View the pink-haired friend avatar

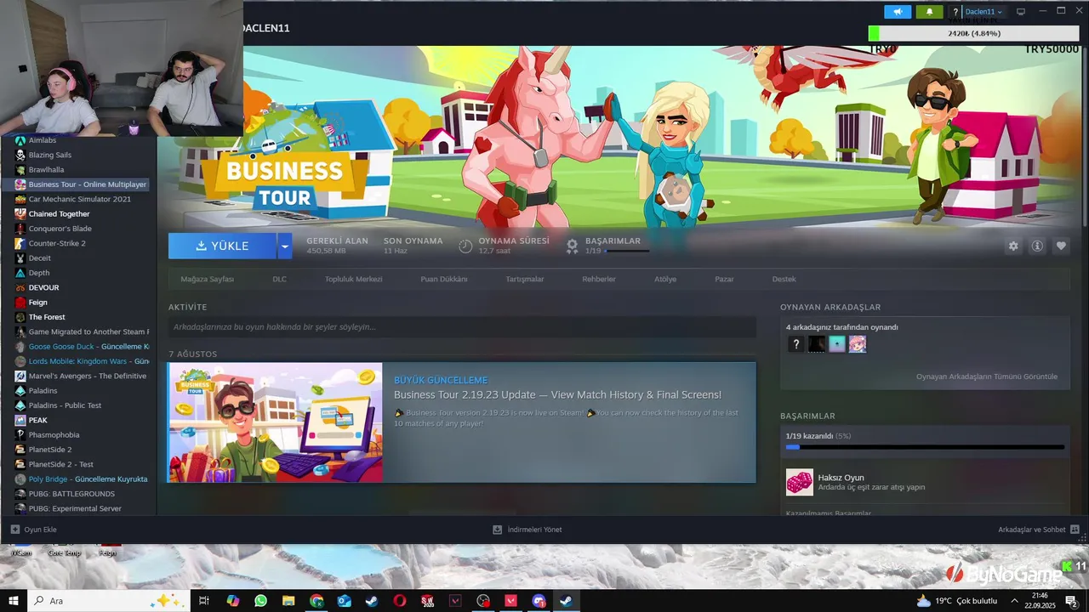click(x=858, y=344)
